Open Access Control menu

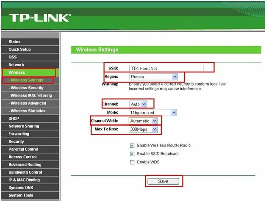30,157
